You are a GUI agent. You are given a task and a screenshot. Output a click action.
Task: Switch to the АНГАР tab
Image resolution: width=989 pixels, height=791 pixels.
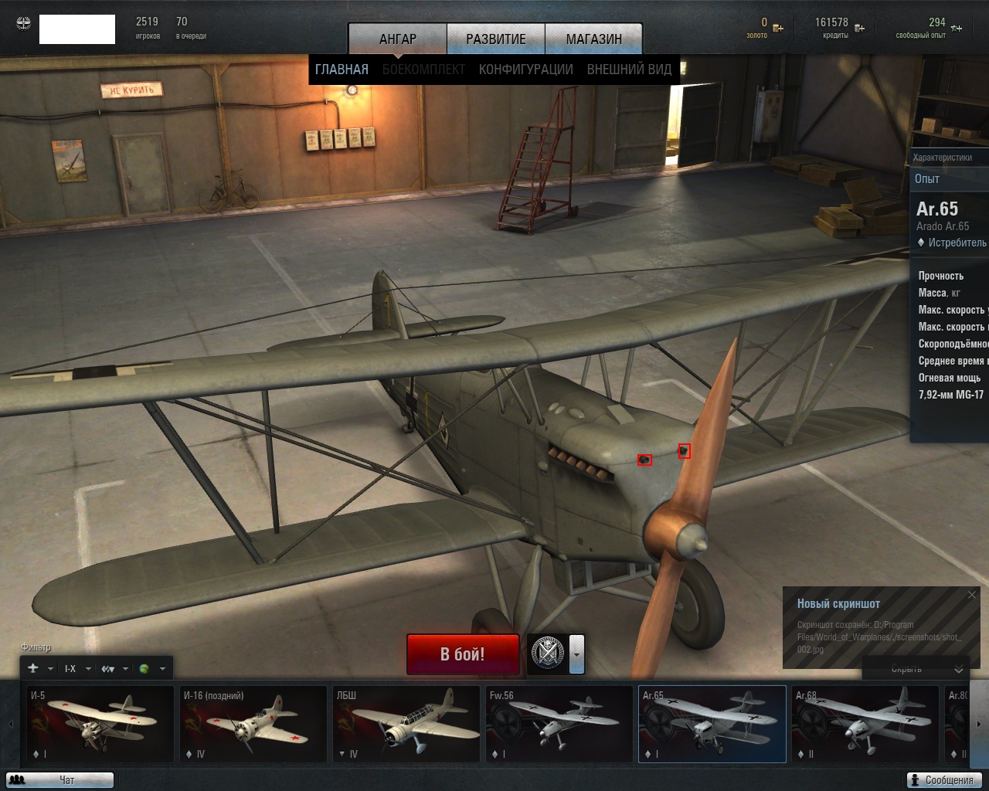(398, 39)
